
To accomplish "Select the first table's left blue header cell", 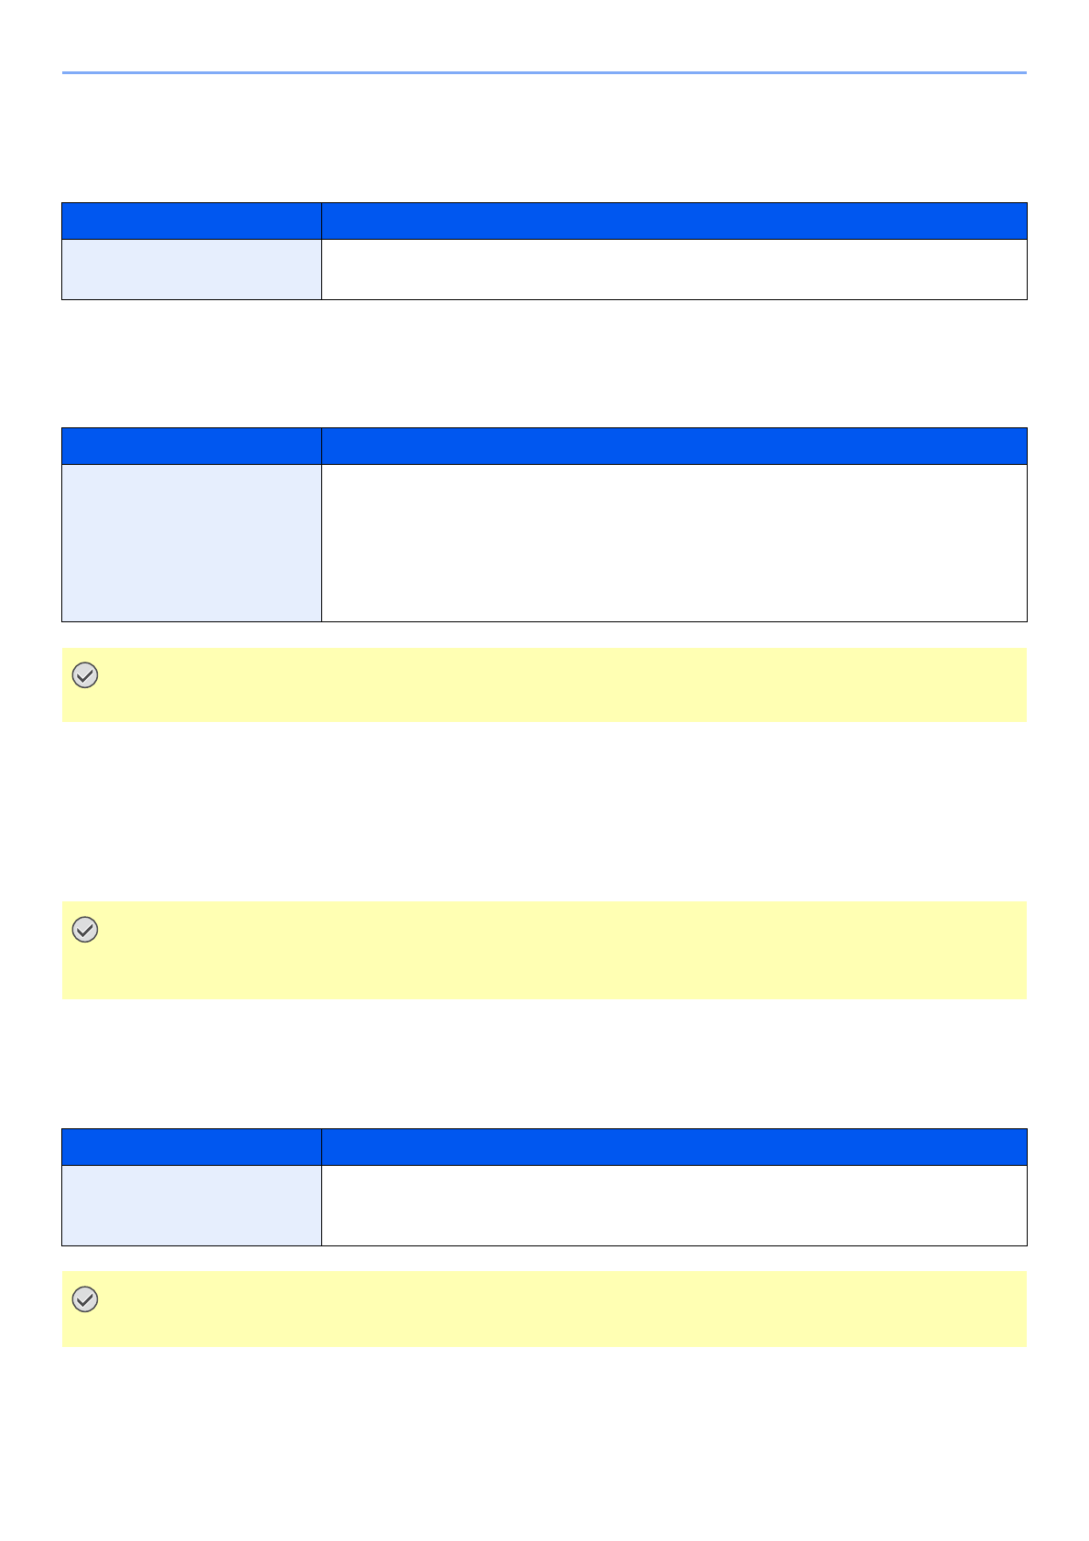I will [x=191, y=221].
